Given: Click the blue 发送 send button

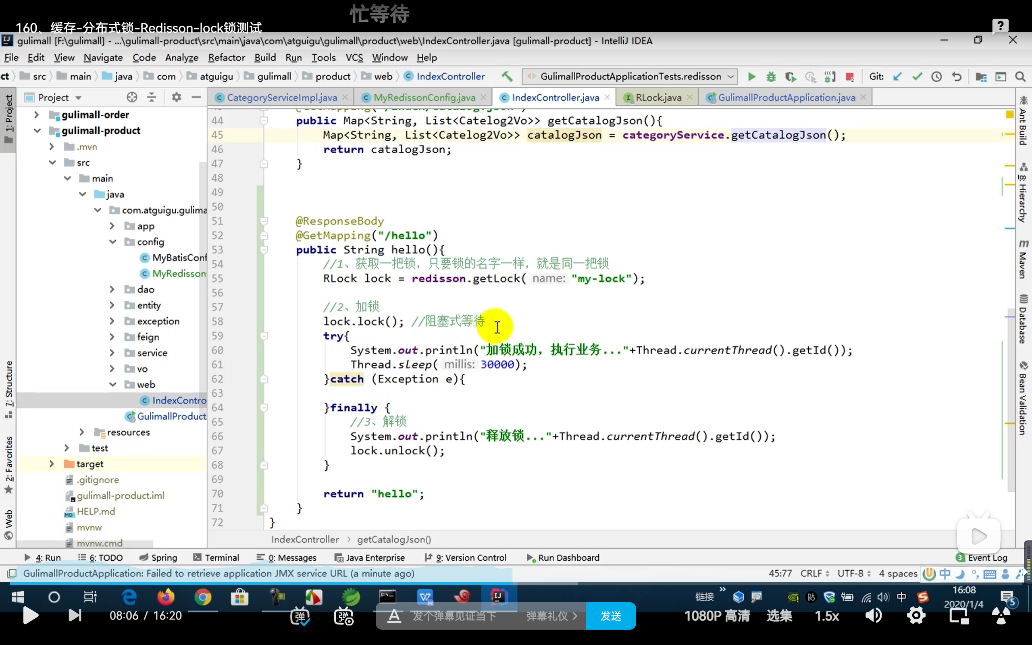Looking at the screenshot, I should pos(611,616).
